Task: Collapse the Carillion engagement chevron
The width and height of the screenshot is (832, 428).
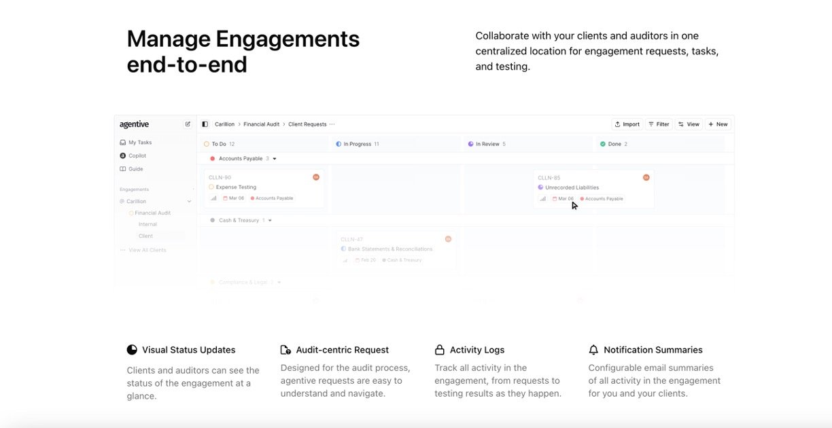Action: coord(189,202)
